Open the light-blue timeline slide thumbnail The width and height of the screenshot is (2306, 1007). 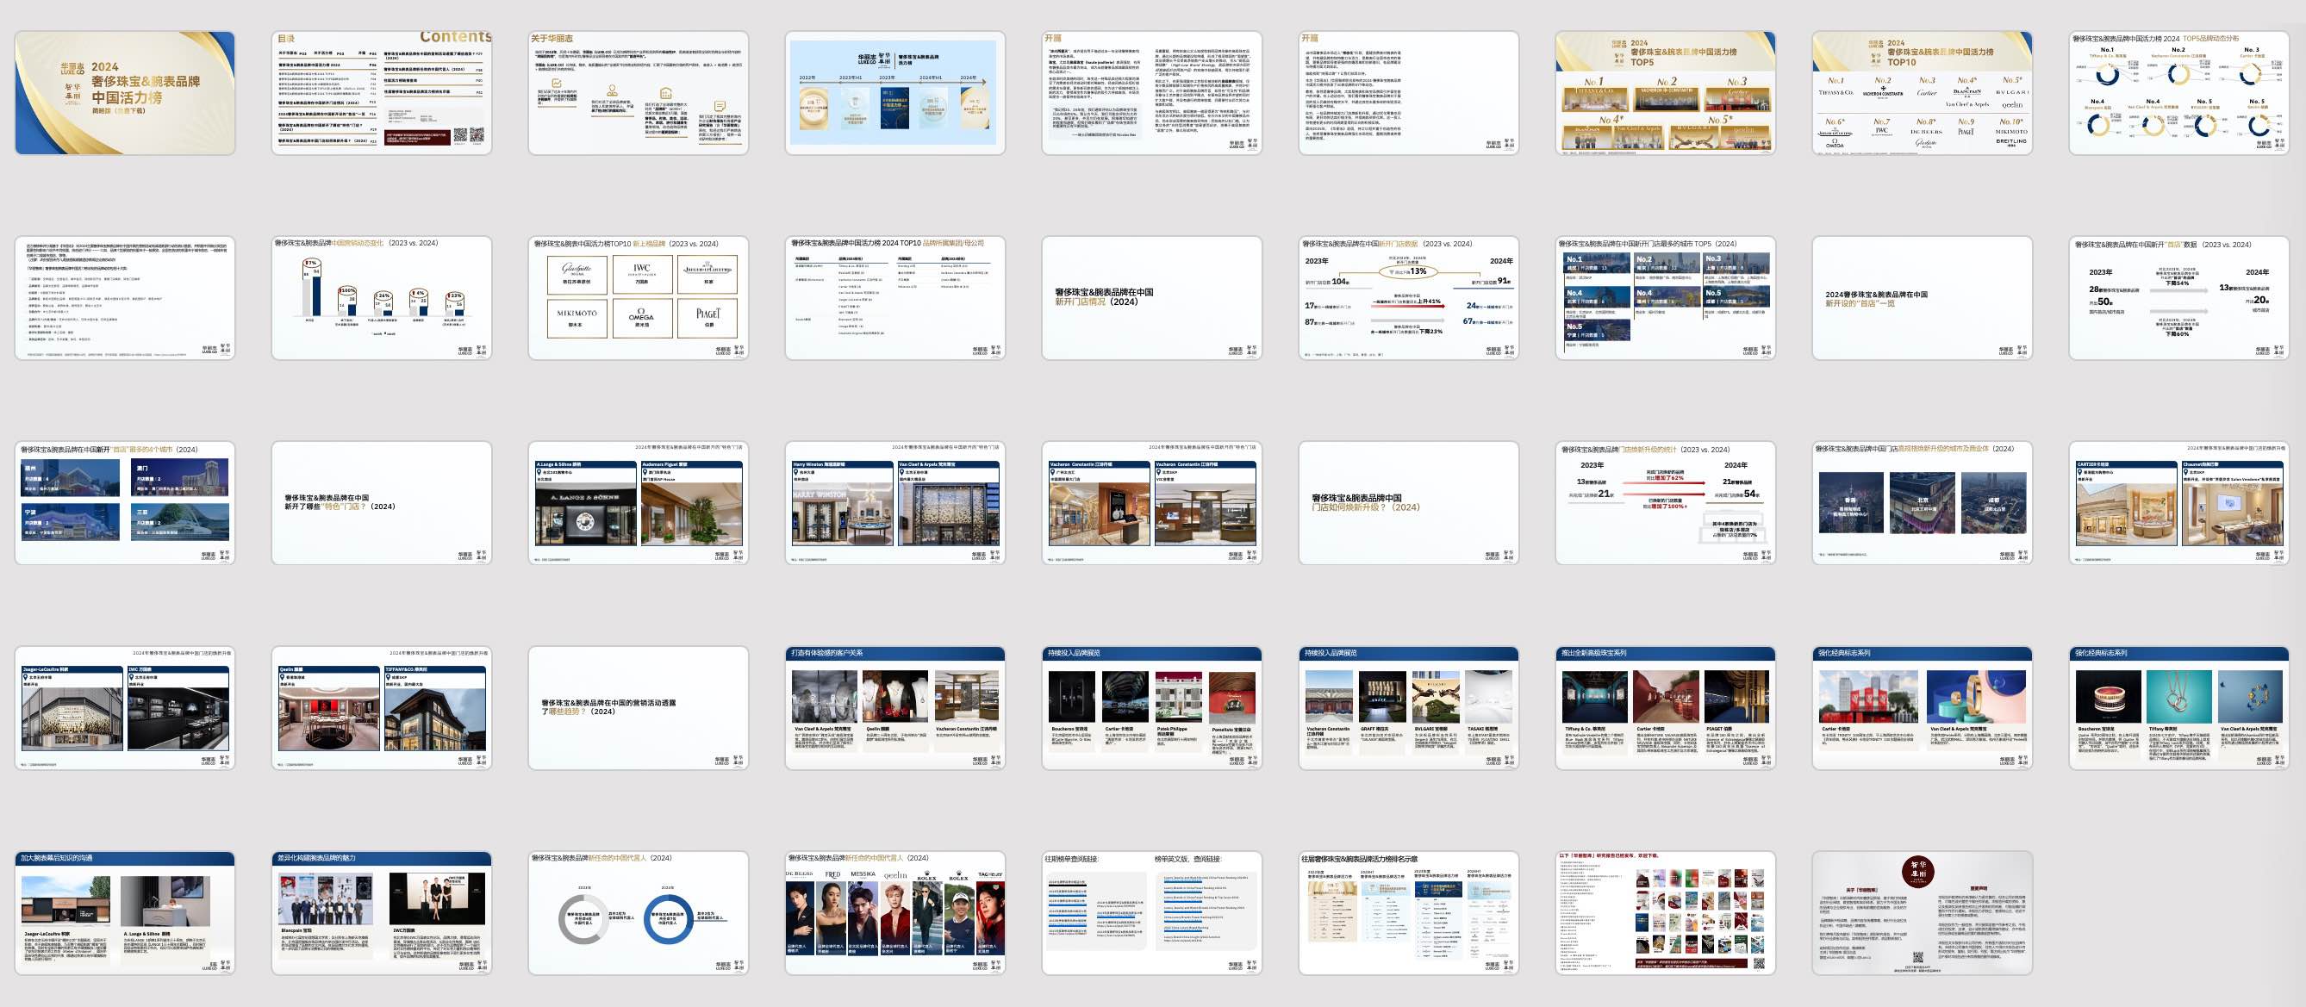[895, 93]
